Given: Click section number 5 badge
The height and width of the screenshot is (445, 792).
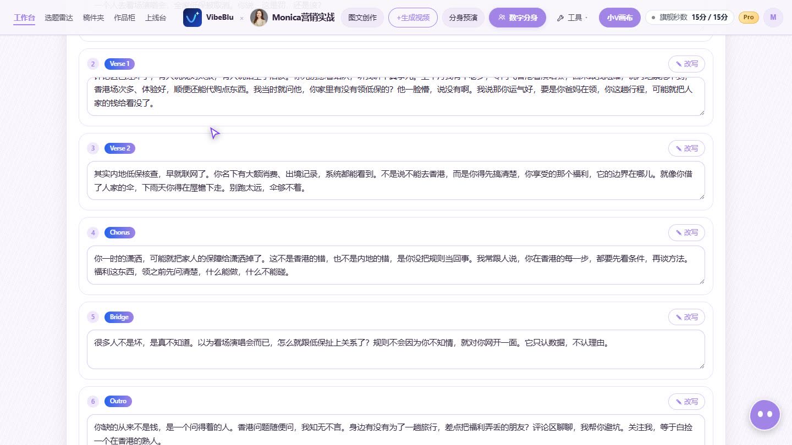Looking at the screenshot, I should point(93,317).
